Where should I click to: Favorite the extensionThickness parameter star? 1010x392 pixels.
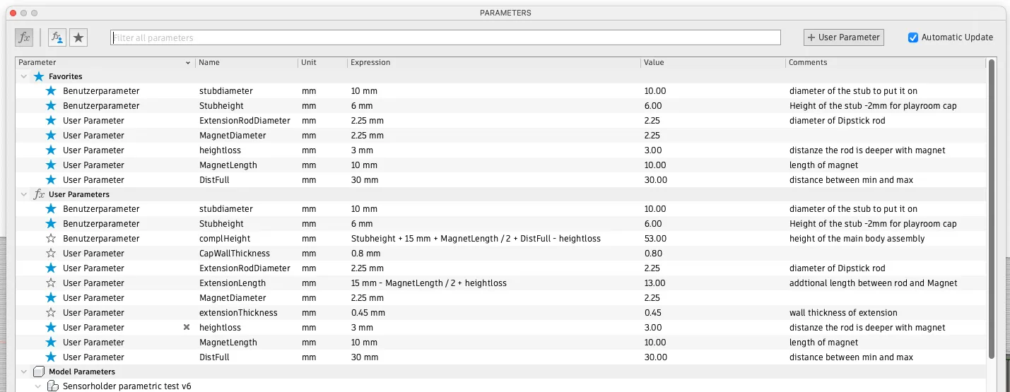[51, 313]
